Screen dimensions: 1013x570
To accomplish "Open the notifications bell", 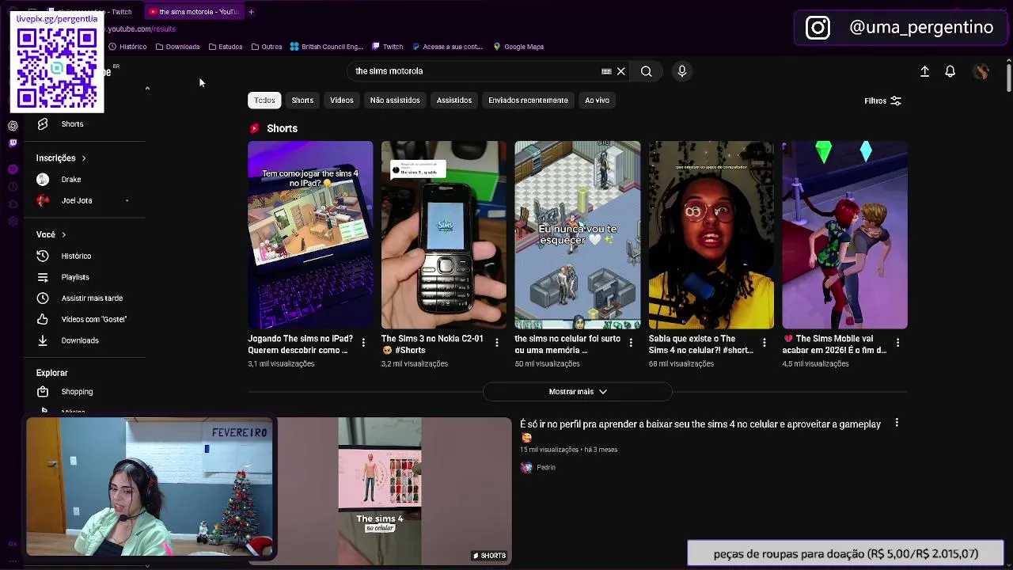I will (950, 71).
